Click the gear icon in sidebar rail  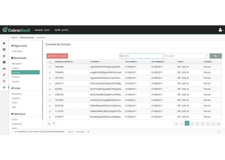pos(4,87)
